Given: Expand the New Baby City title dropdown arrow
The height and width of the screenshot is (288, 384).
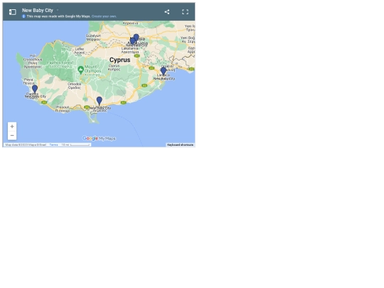Looking at the screenshot, I should 58,10.
